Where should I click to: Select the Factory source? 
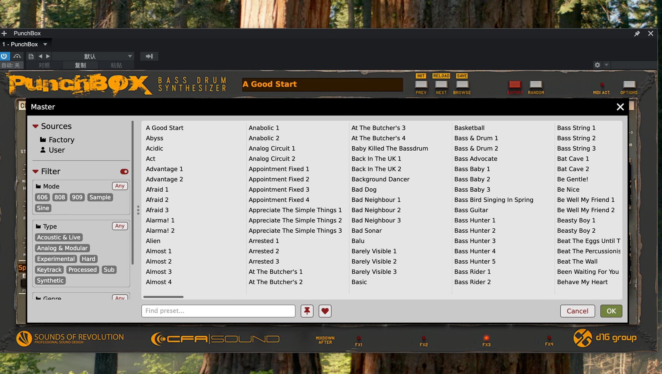(x=57, y=140)
